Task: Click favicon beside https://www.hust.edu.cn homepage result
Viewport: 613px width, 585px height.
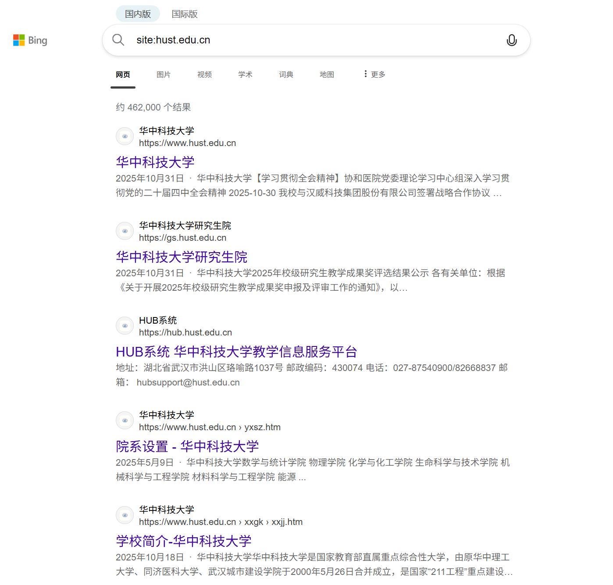Action: click(125, 136)
